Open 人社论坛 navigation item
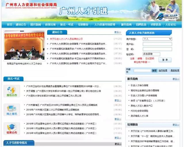The image size is (184, 147). click(170, 24)
